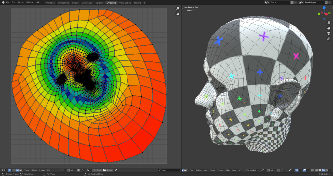333x176 pixels.
Task: Toggle proportional editing in UV editor
Action: click(79, 170)
